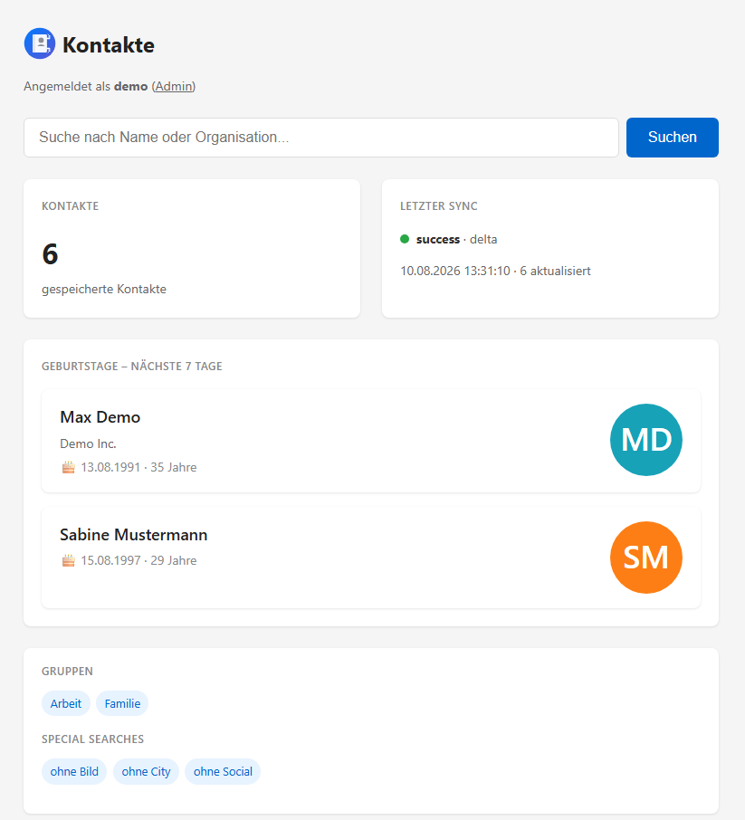Viewport: 745px width, 820px height.
Task: Click the last sync timestamp line
Action: click(495, 271)
